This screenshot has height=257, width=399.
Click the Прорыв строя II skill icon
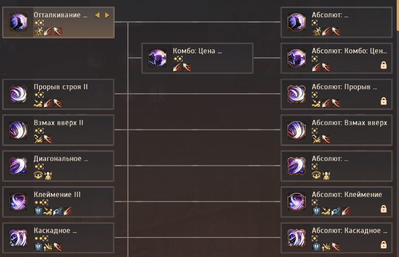pos(19,94)
